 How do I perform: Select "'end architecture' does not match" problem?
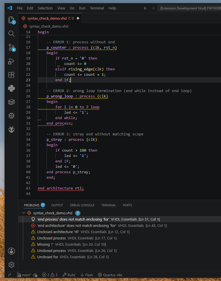120,225
